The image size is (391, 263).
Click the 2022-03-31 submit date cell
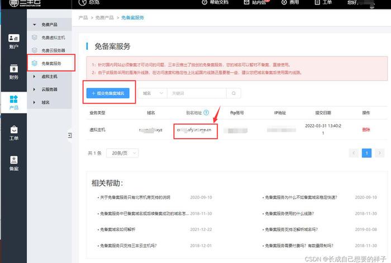[x=323, y=129]
